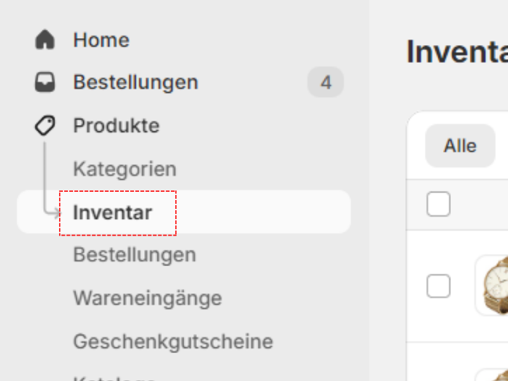This screenshot has height=381, width=508.
Task: Open Geschenkgutscheine in the sidebar
Action: (x=173, y=342)
